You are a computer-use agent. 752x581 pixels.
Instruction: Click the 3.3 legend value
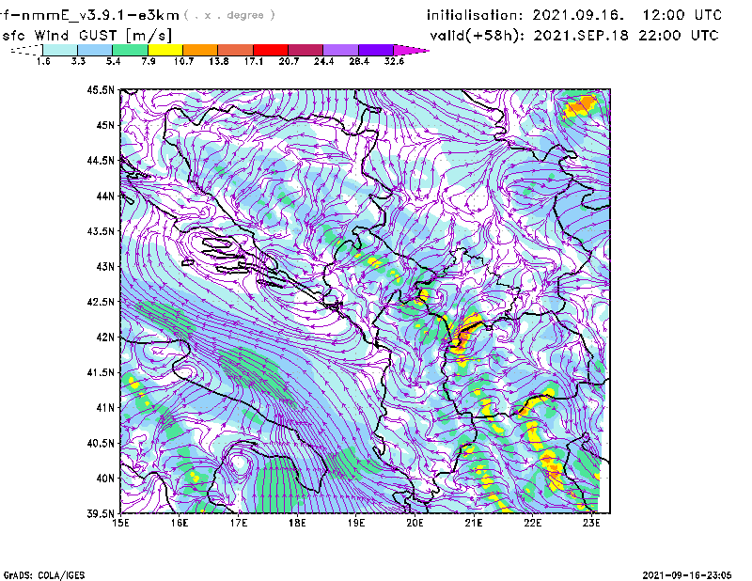(x=78, y=61)
